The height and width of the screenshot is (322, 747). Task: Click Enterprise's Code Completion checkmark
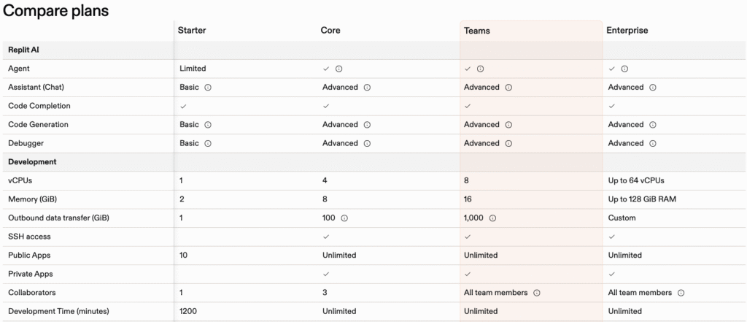(x=612, y=106)
